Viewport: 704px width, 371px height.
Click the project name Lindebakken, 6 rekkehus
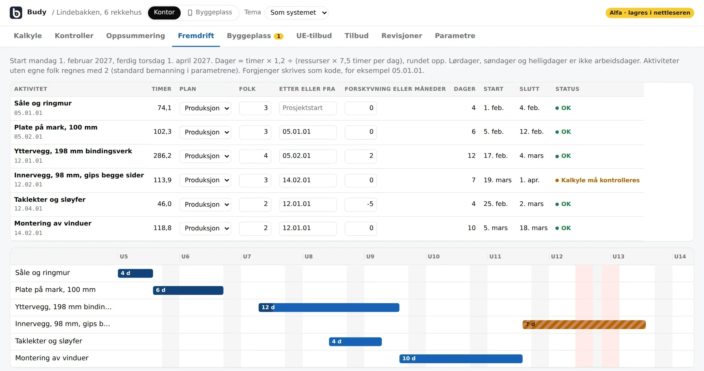[x=99, y=12]
